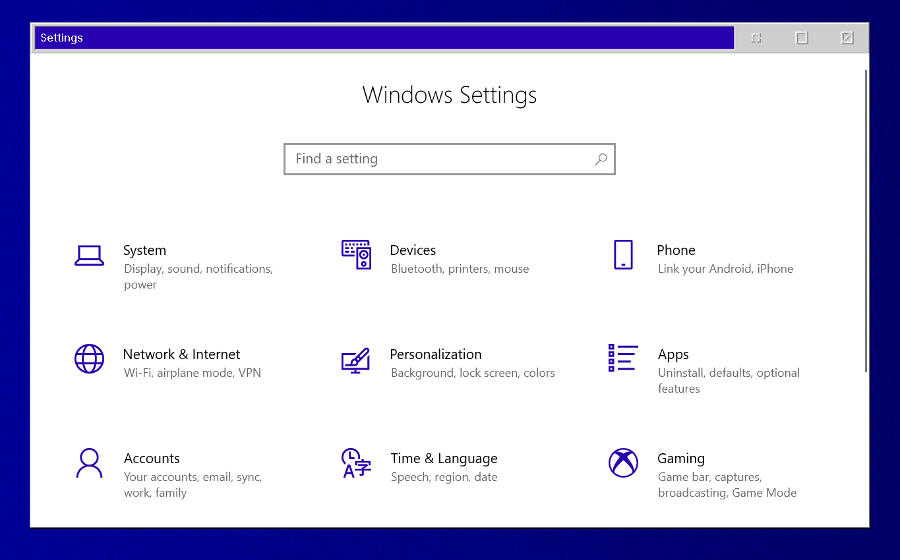Maximize the Settings window

802,38
